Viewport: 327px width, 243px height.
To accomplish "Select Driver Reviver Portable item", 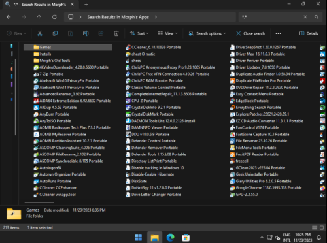I will (x=252, y=61).
